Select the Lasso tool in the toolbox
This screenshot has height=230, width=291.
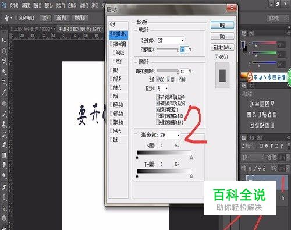click(x=4, y=62)
